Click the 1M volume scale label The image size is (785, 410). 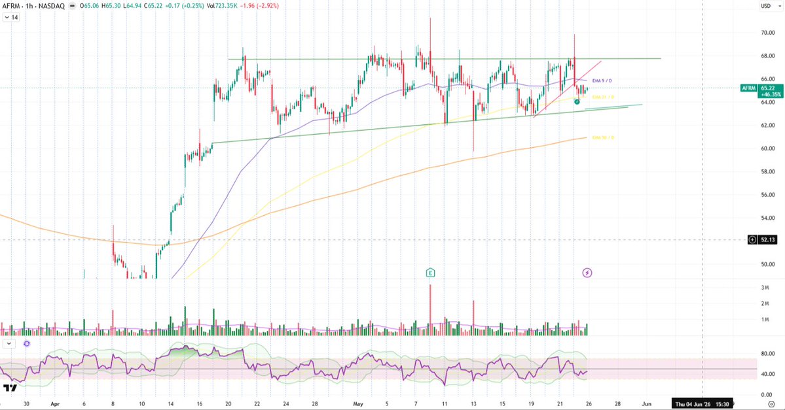pos(765,320)
